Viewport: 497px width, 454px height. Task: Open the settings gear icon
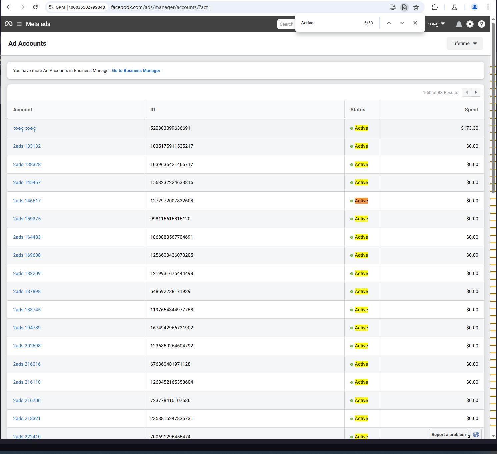(470, 24)
